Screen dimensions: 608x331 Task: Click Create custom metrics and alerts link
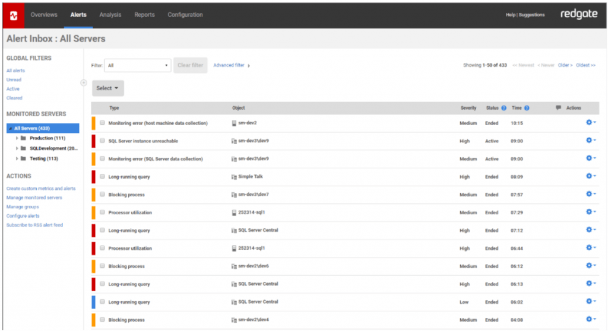pyautogui.click(x=41, y=189)
